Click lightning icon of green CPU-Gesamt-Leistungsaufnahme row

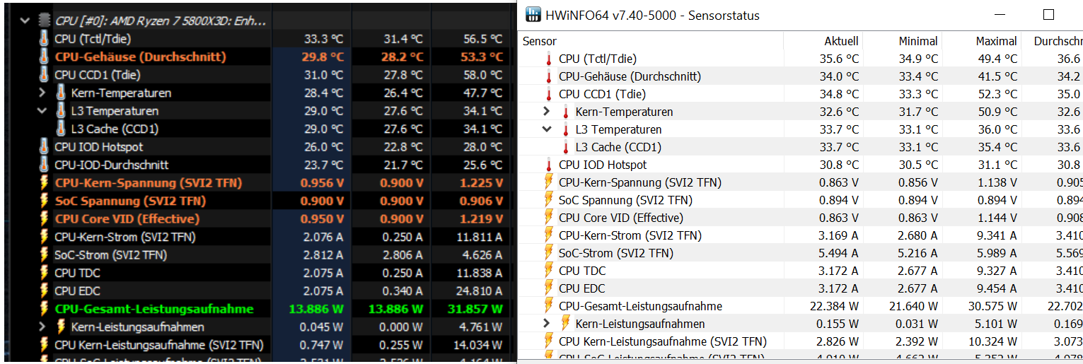45,309
